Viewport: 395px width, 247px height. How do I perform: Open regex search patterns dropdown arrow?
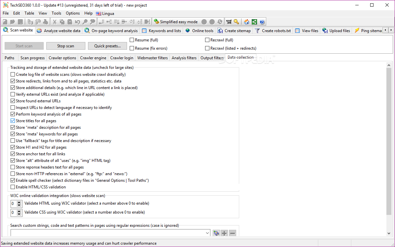207,233
